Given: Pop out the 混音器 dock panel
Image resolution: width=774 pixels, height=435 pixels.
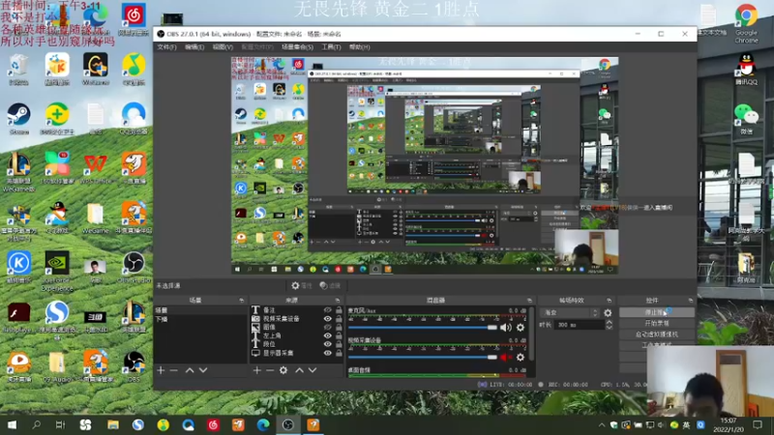Looking at the screenshot, I should pos(529,301).
